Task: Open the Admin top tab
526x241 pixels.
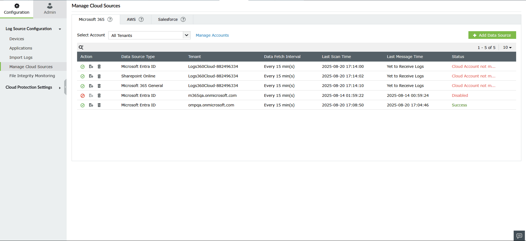Action: [50, 9]
